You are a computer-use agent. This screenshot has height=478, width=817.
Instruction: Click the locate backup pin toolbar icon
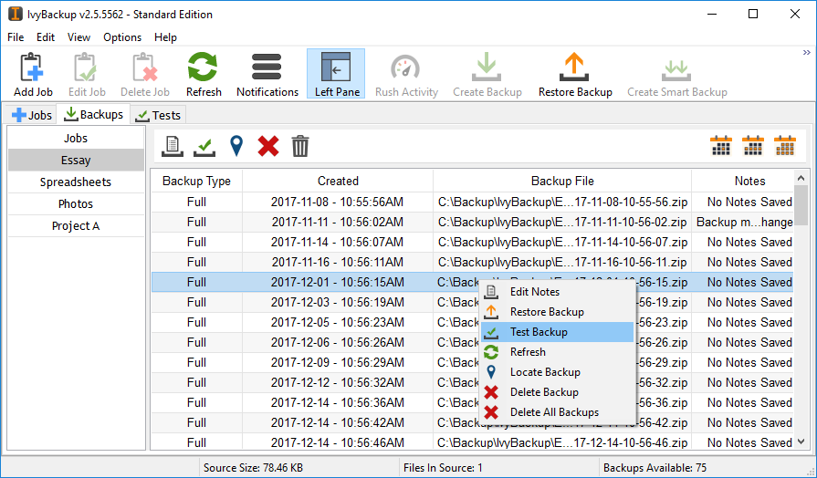[236, 146]
